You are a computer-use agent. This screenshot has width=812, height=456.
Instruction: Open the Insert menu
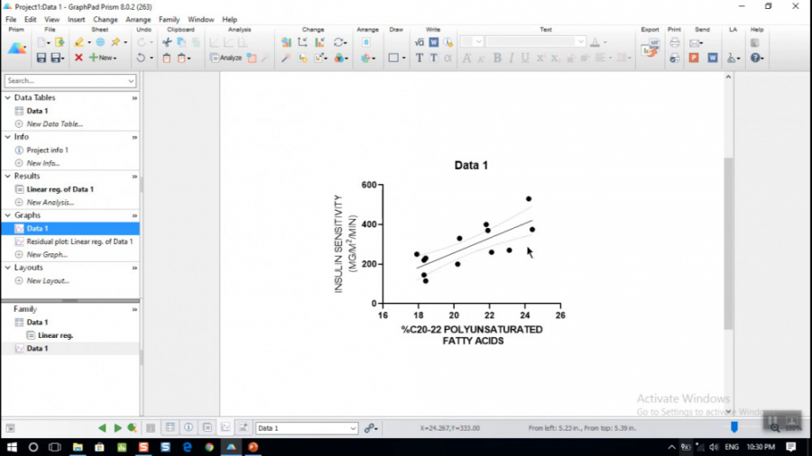pyautogui.click(x=76, y=20)
